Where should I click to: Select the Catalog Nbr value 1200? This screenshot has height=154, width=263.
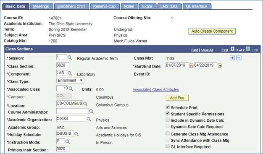pyautogui.click(x=53, y=41)
